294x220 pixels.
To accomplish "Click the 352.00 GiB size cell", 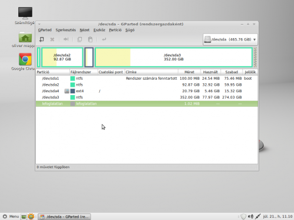I will 190,97.
